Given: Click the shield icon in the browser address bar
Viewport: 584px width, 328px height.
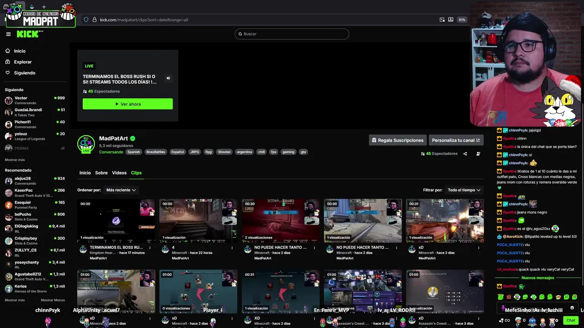Looking at the screenshot, I should tap(86, 20).
